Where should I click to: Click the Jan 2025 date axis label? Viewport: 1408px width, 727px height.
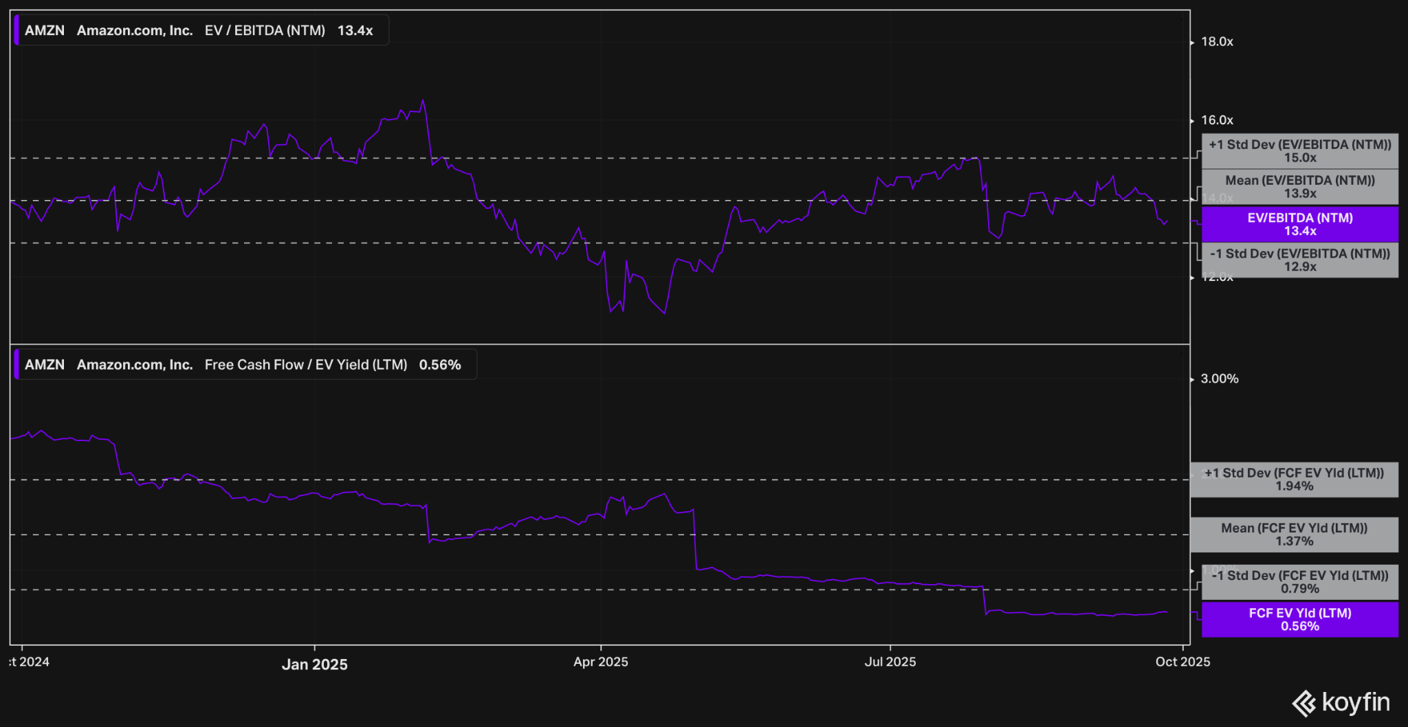[x=315, y=664]
